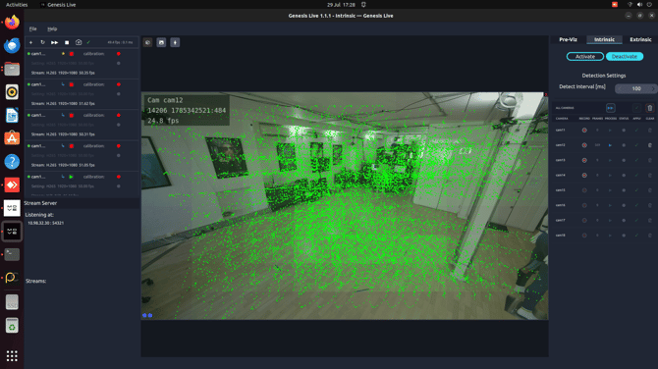Click the refresh cameras icon in toolbar
This screenshot has width=658, height=369.
pos(42,42)
